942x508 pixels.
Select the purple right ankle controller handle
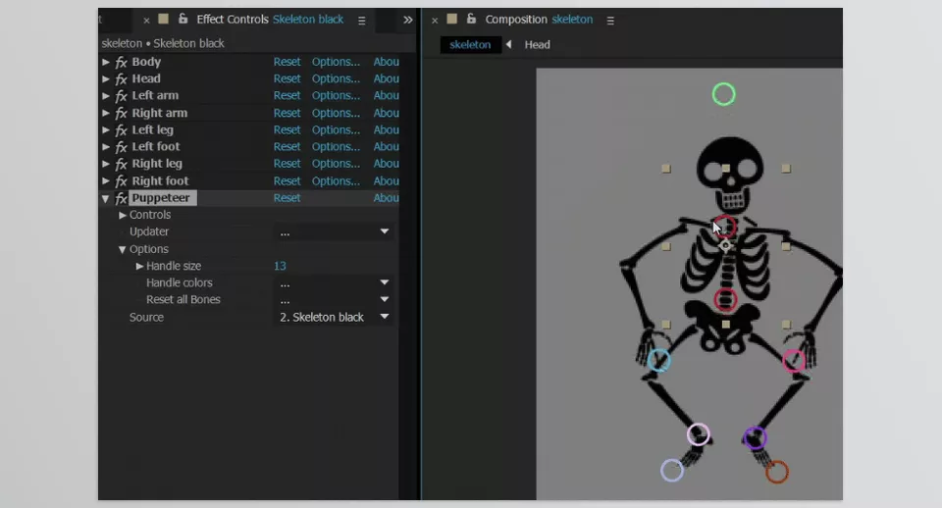click(x=755, y=438)
